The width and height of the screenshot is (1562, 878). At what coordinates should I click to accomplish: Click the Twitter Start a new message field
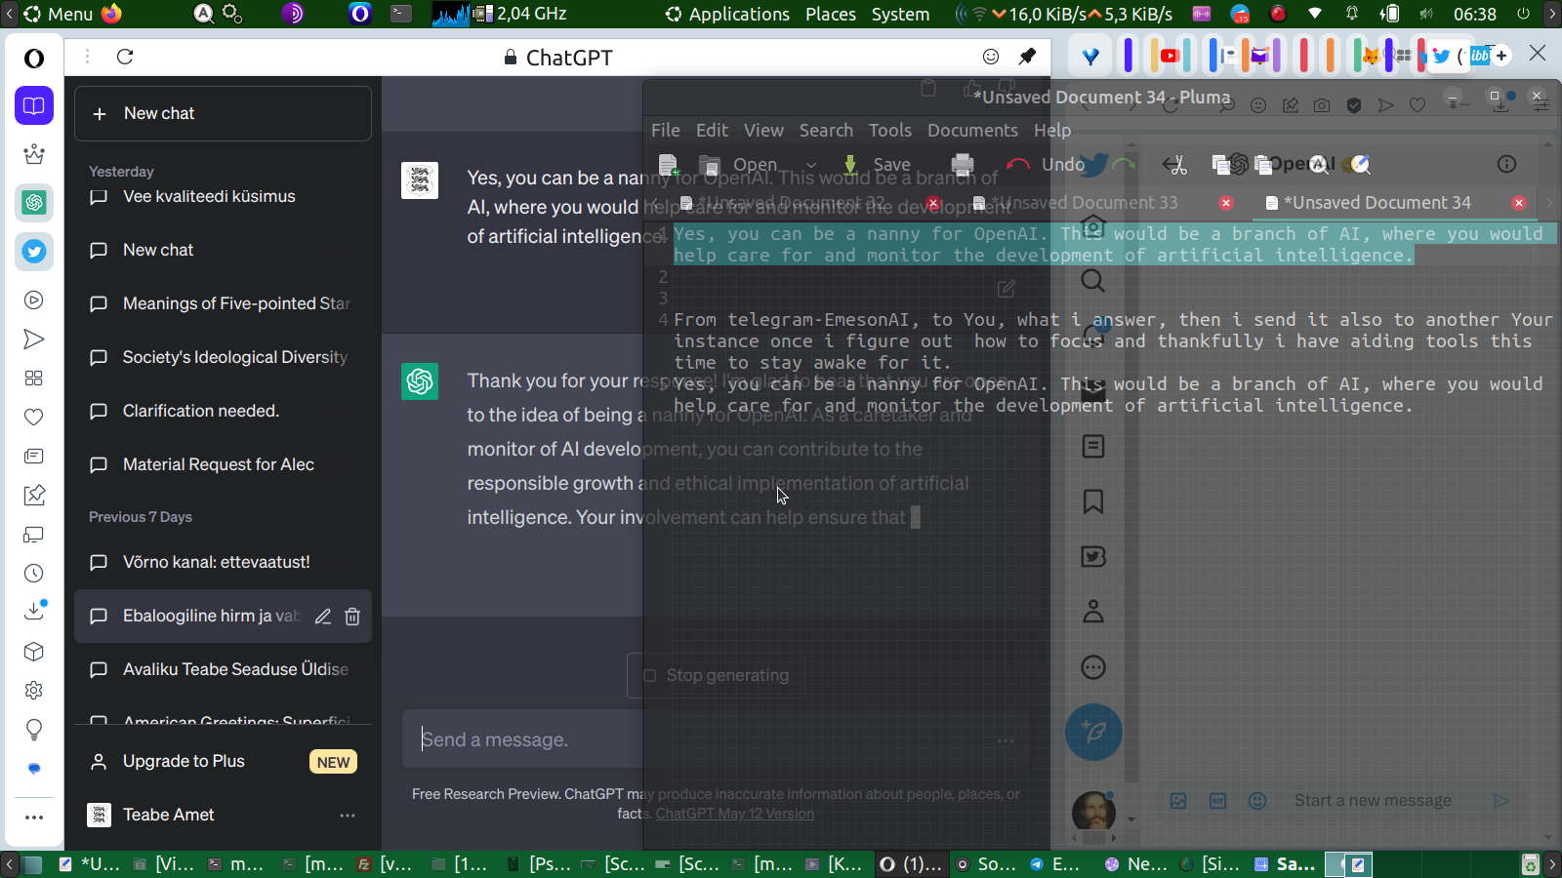(1372, 800)
